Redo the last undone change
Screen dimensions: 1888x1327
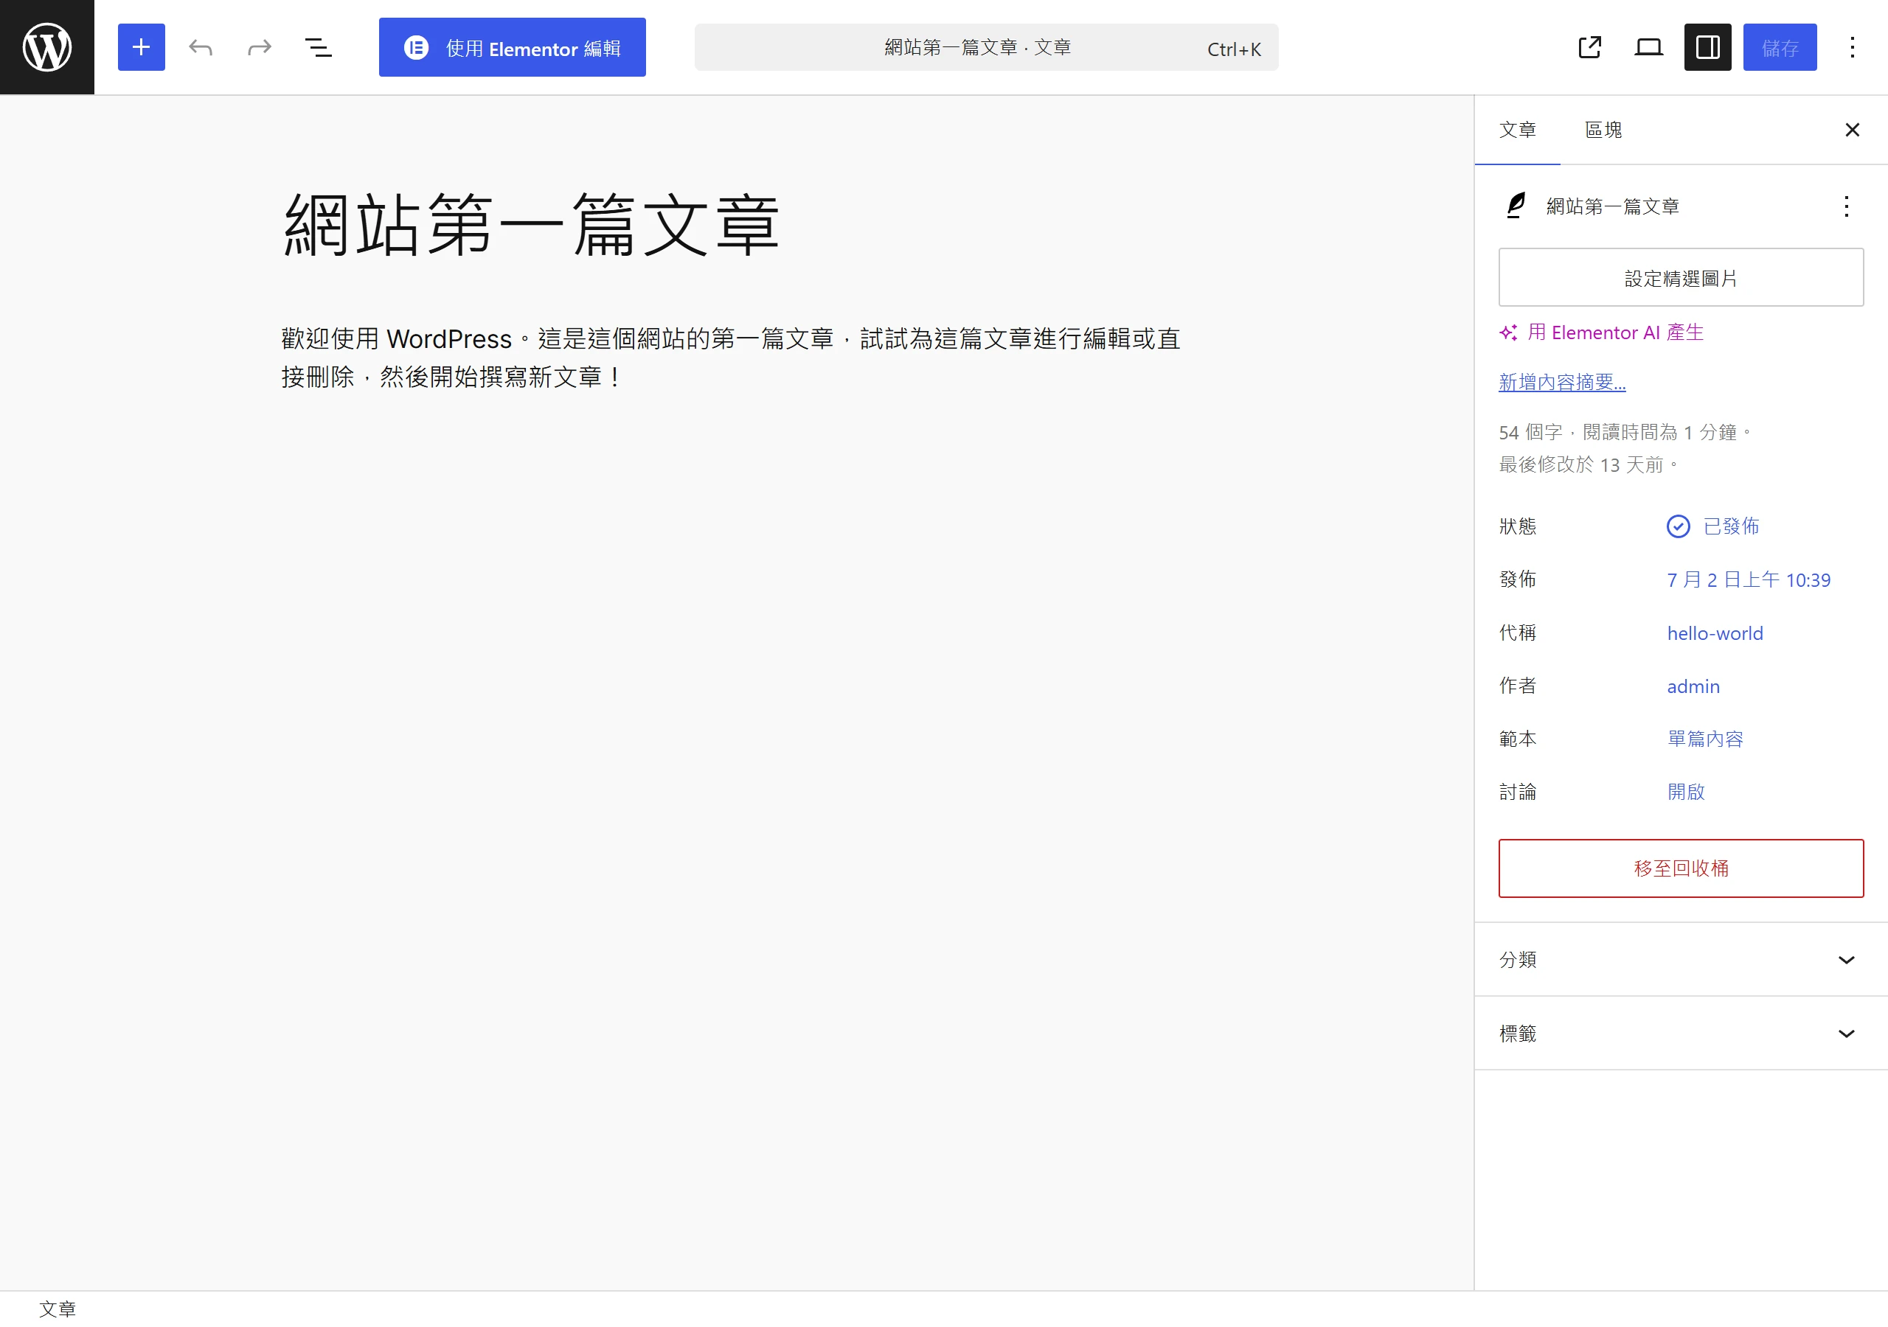[x=260, y=47]
